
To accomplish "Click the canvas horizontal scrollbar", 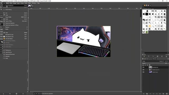I will click(84, 92).
